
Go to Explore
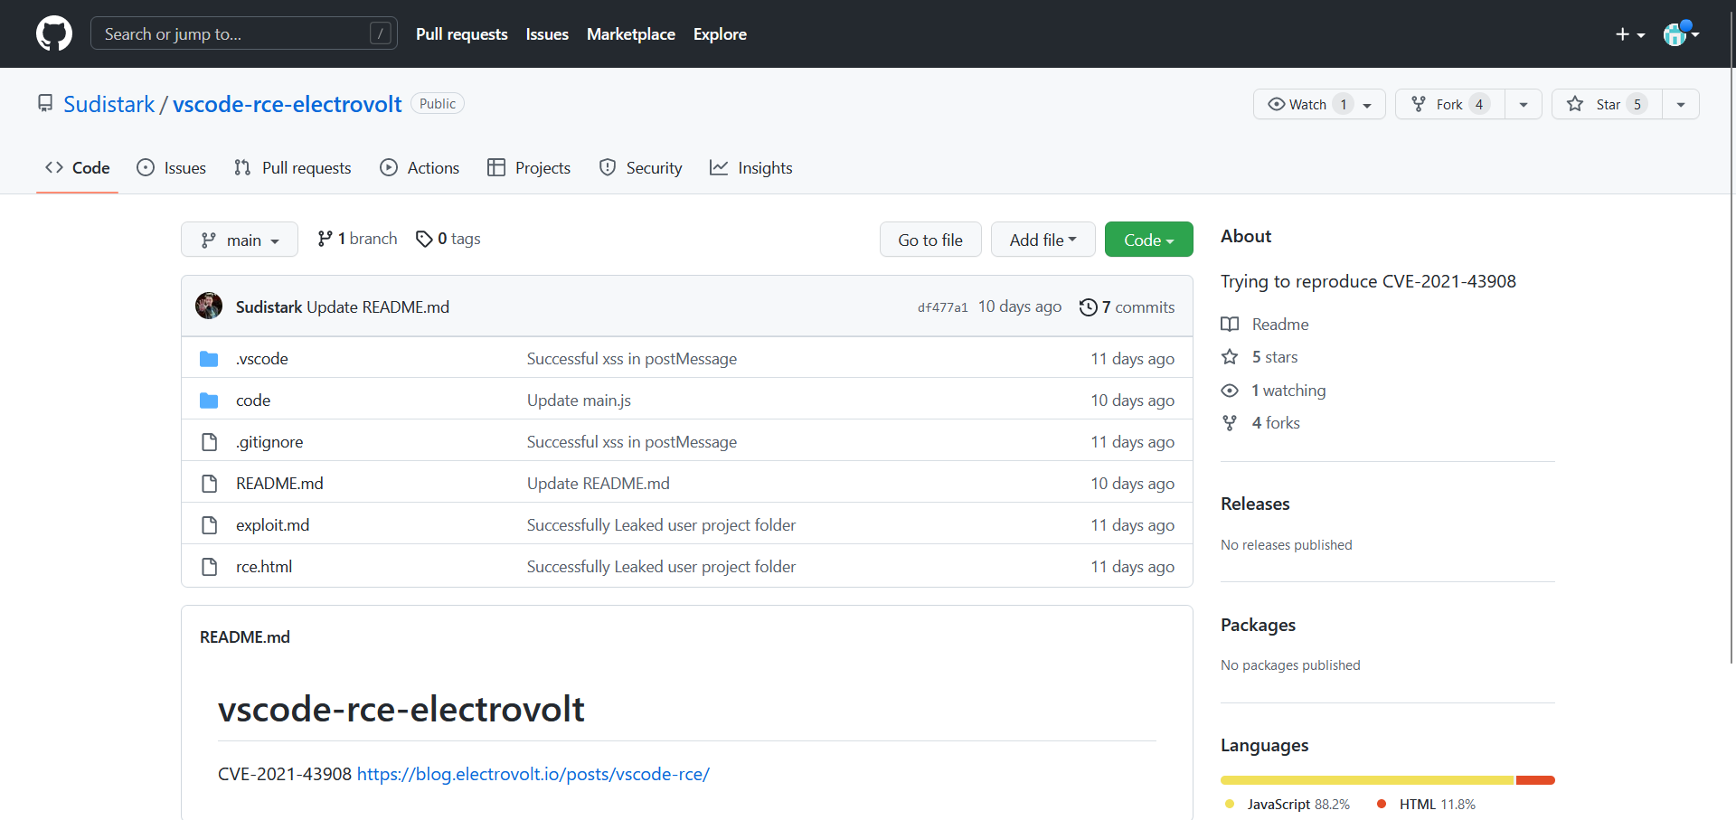(x=720, y=33)
